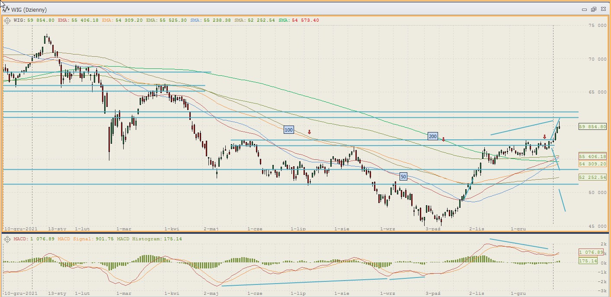Click the 59 854.80 current price tag

click(x=592, y=126)
